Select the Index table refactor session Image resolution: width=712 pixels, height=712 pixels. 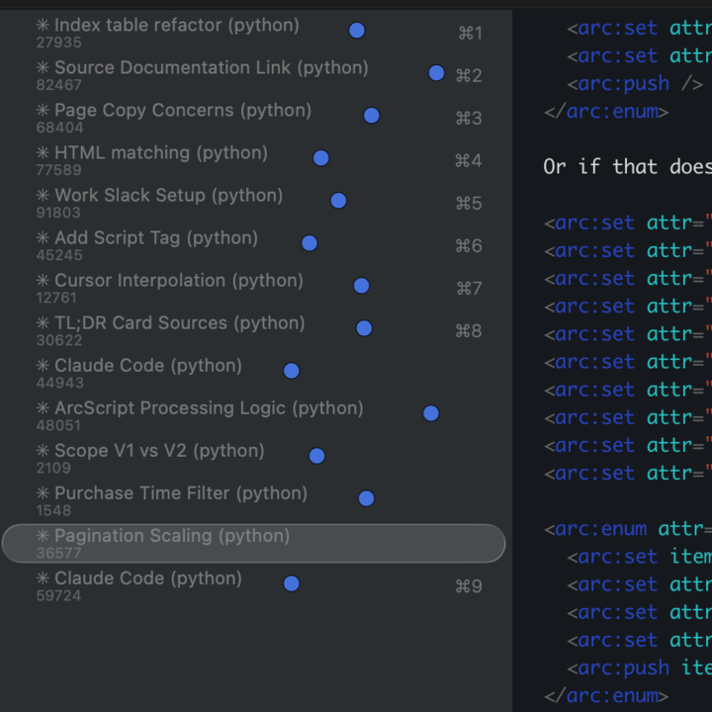pyautogui.click(x=254, y=33)
